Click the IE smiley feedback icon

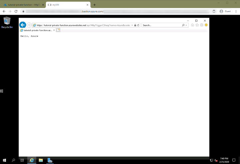206,25
